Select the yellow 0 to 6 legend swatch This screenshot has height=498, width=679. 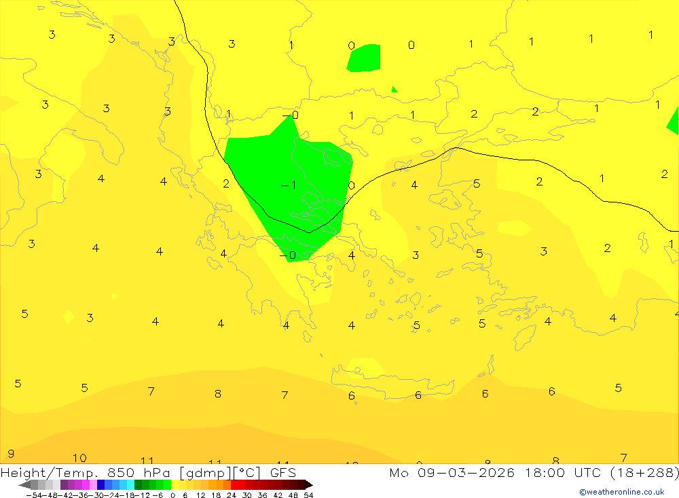coord(175,485)
